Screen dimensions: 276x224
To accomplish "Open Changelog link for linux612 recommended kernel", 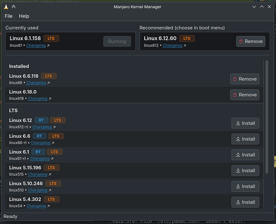I will [172, 46].
